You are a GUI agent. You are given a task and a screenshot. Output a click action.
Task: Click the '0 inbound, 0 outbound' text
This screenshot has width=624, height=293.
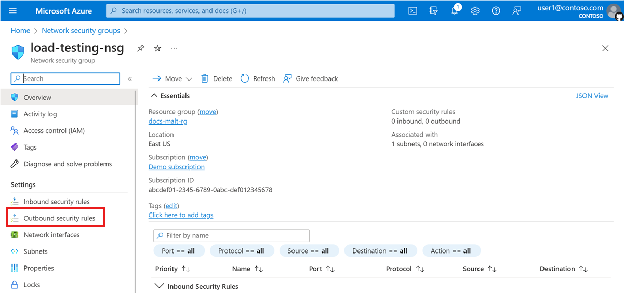[426, 121]
